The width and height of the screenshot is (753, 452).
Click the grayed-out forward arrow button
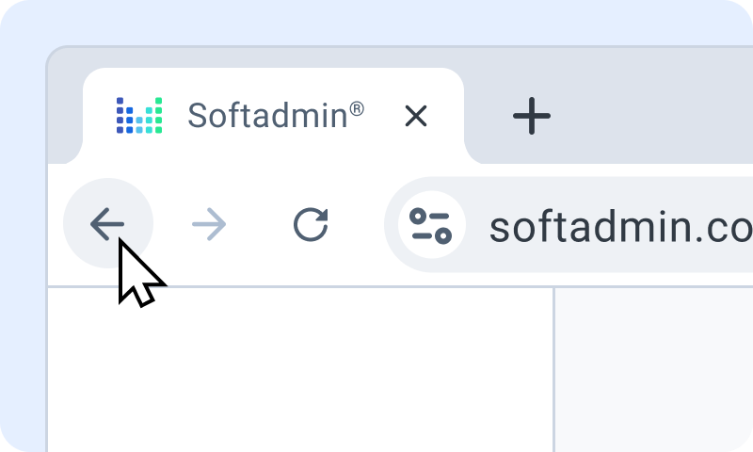click(x=208, y=224)
